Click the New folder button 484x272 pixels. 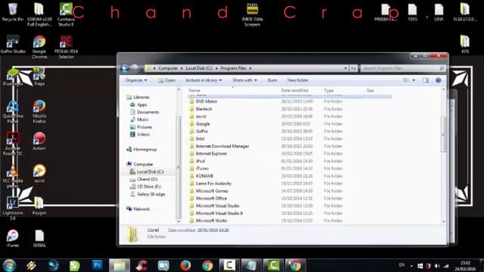pos(297,80)
